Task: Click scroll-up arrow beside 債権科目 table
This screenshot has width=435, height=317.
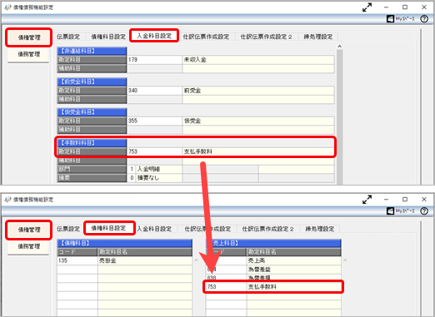Action: [x=196, y=260]
